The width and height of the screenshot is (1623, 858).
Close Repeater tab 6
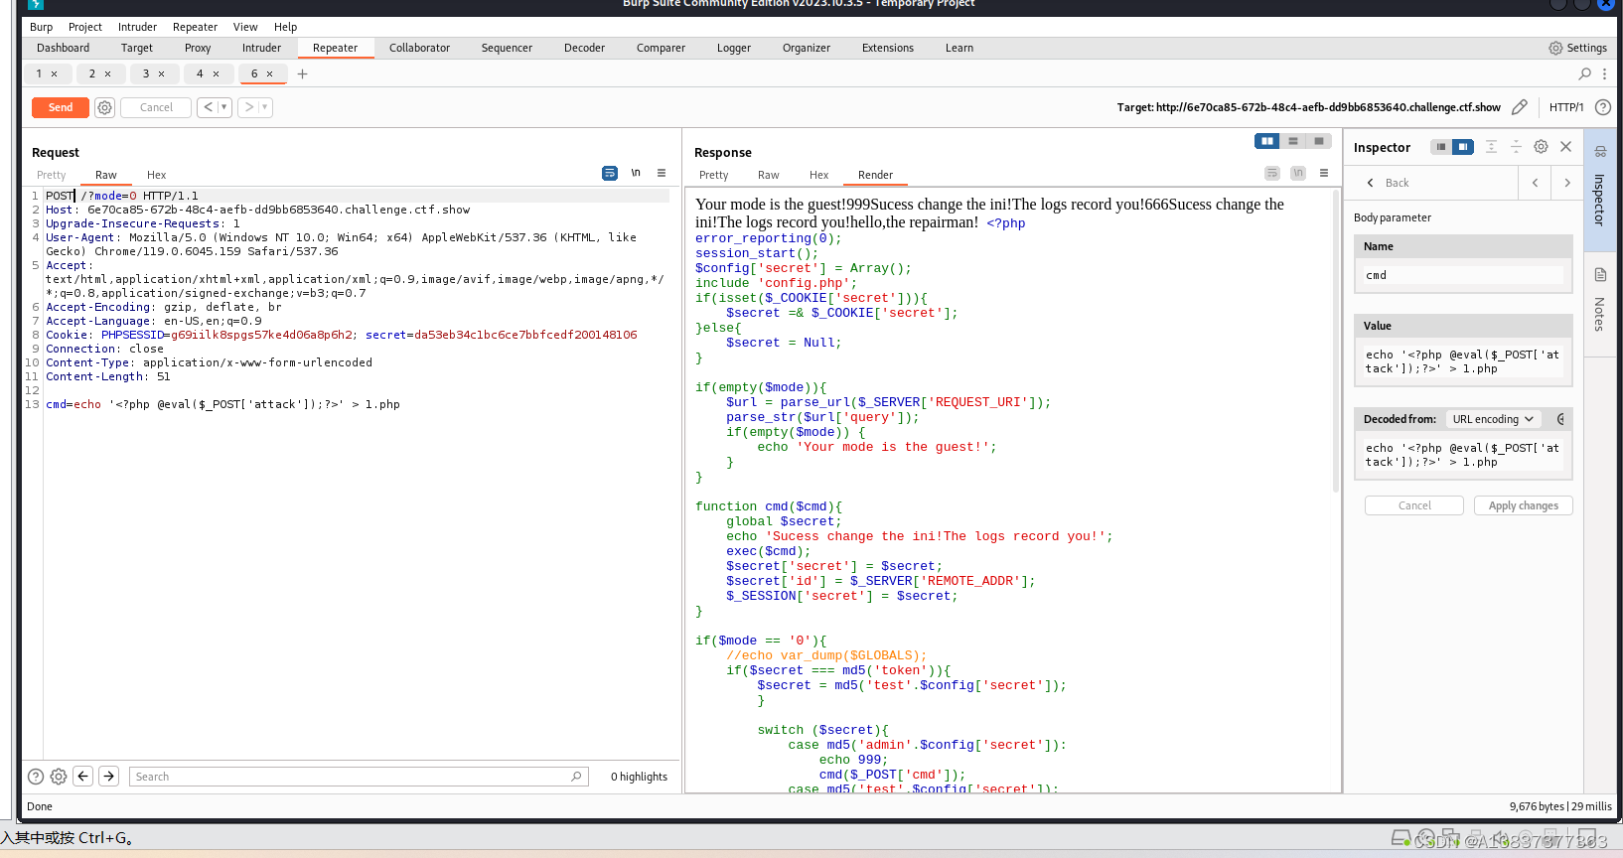[269, 73]
